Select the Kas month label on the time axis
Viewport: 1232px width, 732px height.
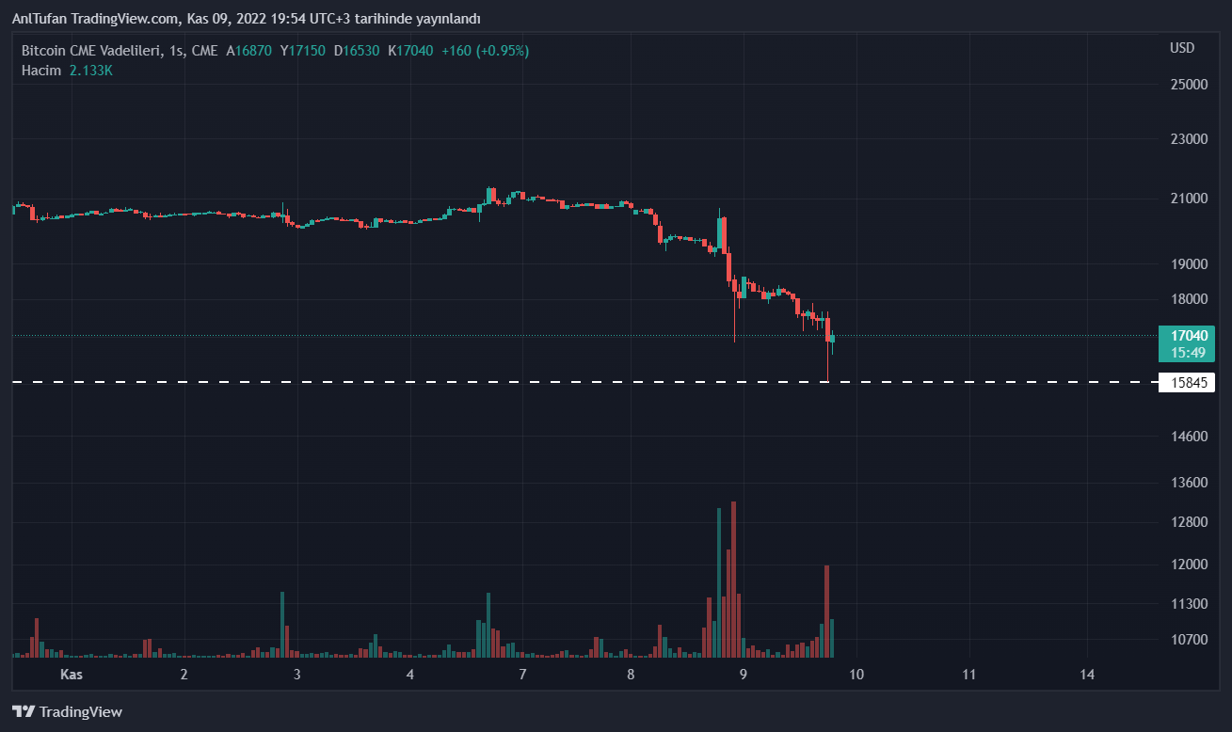click(72, 675)
